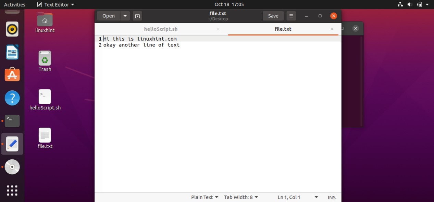Image resolution: width=434 pixels, height=202 pixels.
Task: Open the Plain Text language dropdown
Action: pos(204,197)
